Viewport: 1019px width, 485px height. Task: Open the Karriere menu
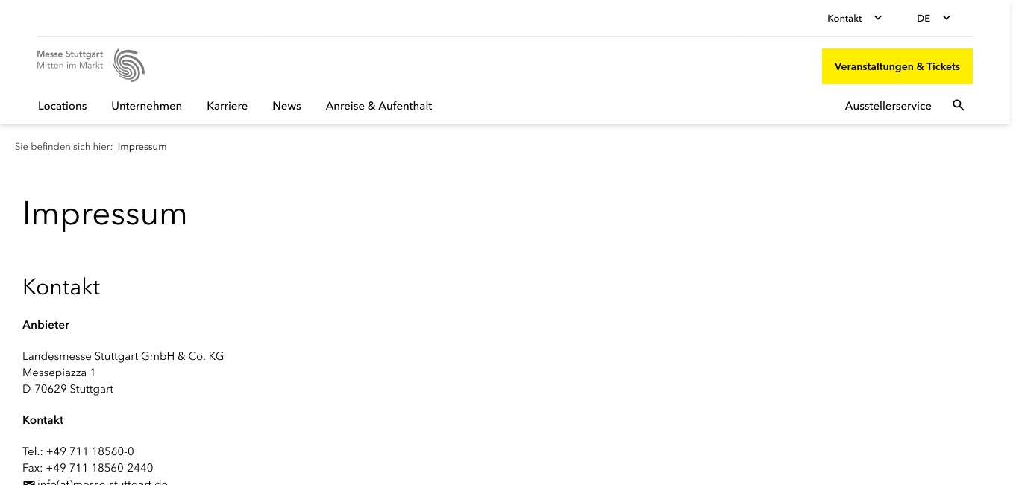point(228,106)
